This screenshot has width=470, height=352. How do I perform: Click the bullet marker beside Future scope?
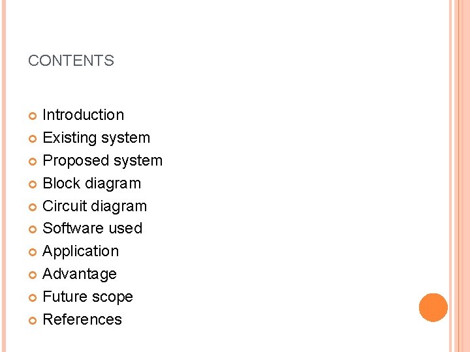click(33, 298)
